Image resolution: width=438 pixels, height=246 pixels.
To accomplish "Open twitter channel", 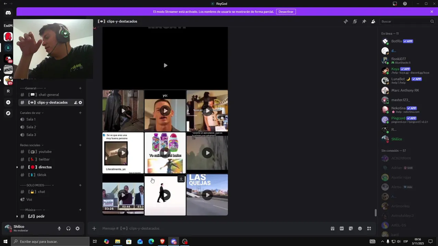I will click(51, 159).
